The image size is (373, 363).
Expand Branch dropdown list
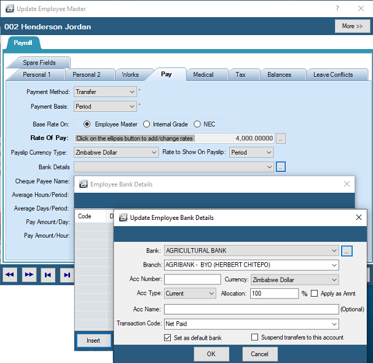click(251, 265)
